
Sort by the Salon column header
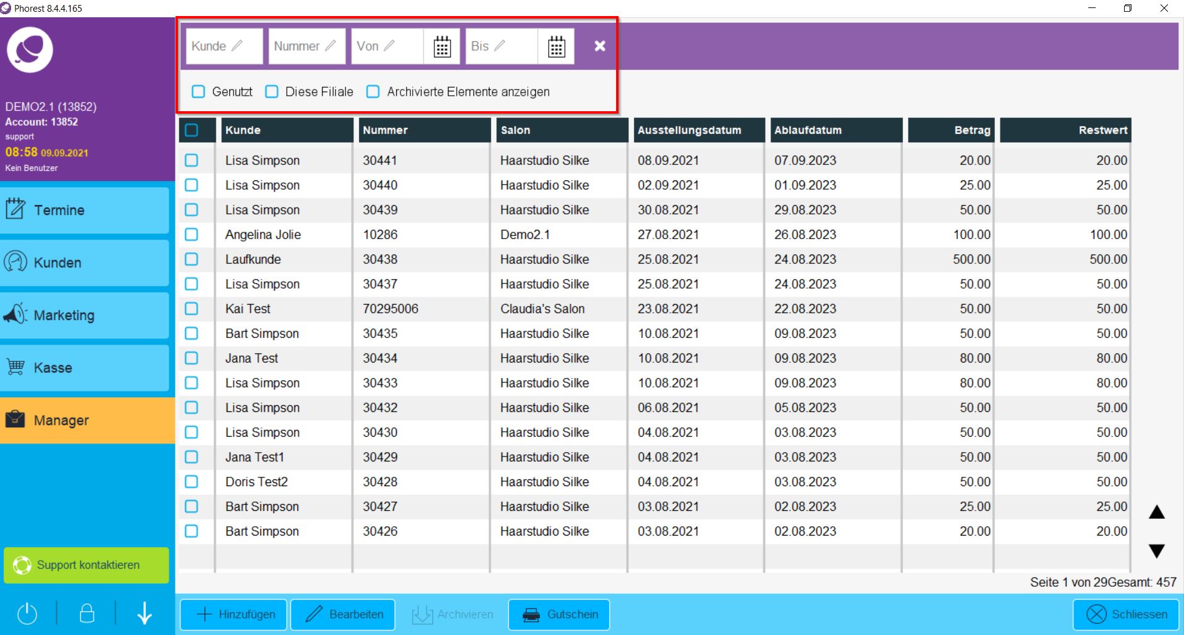click(562, 130)
